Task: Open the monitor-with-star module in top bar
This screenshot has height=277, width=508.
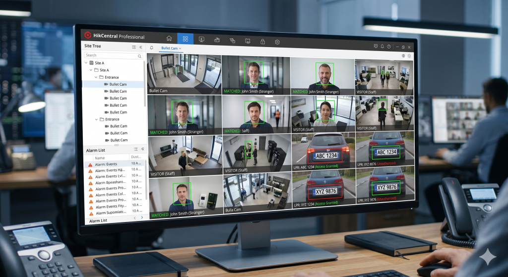Action: point(201,40)
